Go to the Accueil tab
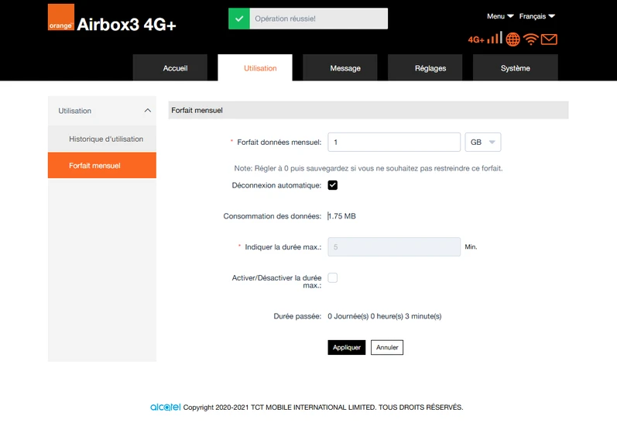Viewport: 617px width, 423px height. (x=175, y=67)
